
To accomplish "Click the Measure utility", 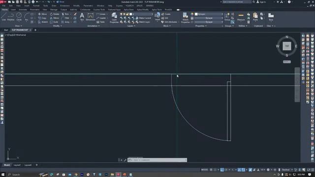I will pyautogui.click(x=241, y=17).
